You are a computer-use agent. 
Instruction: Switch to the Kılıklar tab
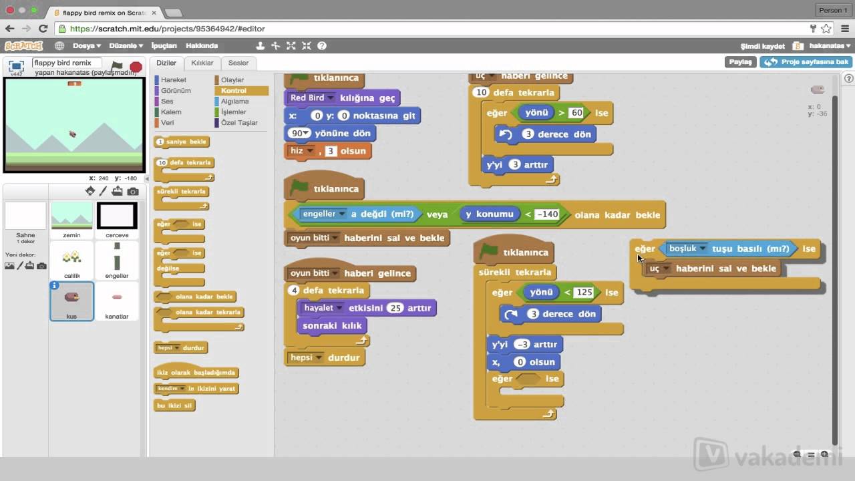(x=202, y=63)
